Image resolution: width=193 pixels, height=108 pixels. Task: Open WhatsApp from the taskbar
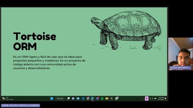coord(117,98)
